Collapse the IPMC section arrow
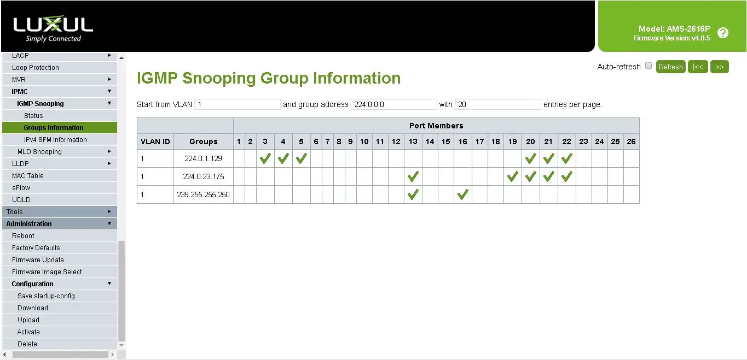Screen dimensions: 747x360 click(109, 91)
